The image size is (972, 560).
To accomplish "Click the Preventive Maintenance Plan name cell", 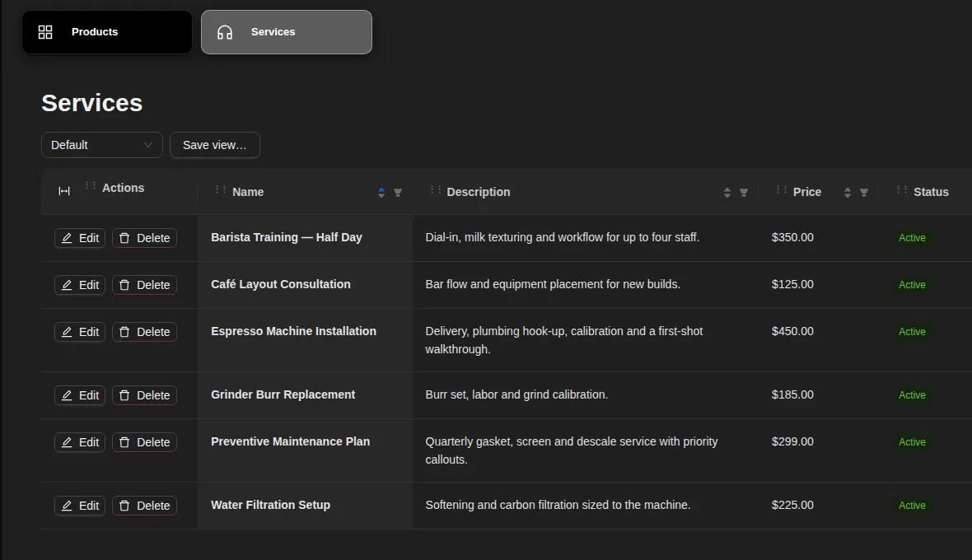I will pyautogui.click(x=305, y=450).
